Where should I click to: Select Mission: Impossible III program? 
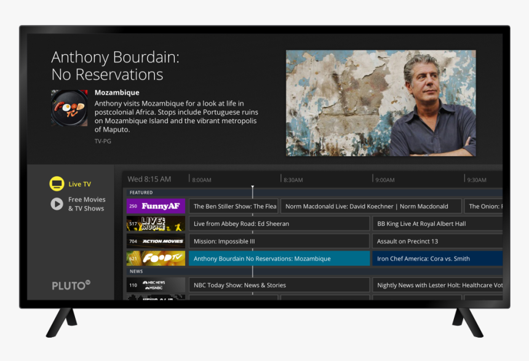coord(279,241)
